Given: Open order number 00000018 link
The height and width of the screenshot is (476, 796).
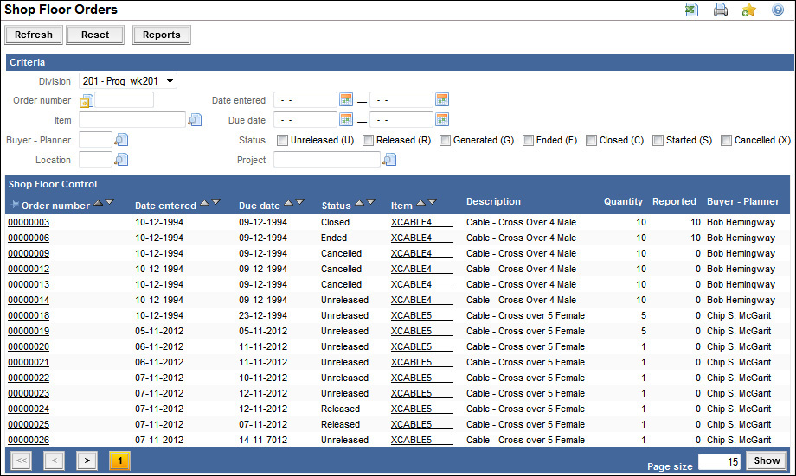Looking at the screenshot, I should [29, 316].
